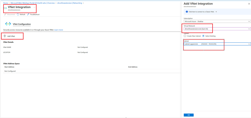Image resolution: width=251 pixels, height=118 pixels.
Task: Click the Disconnect toolbar button
Action: pos(10,14)
